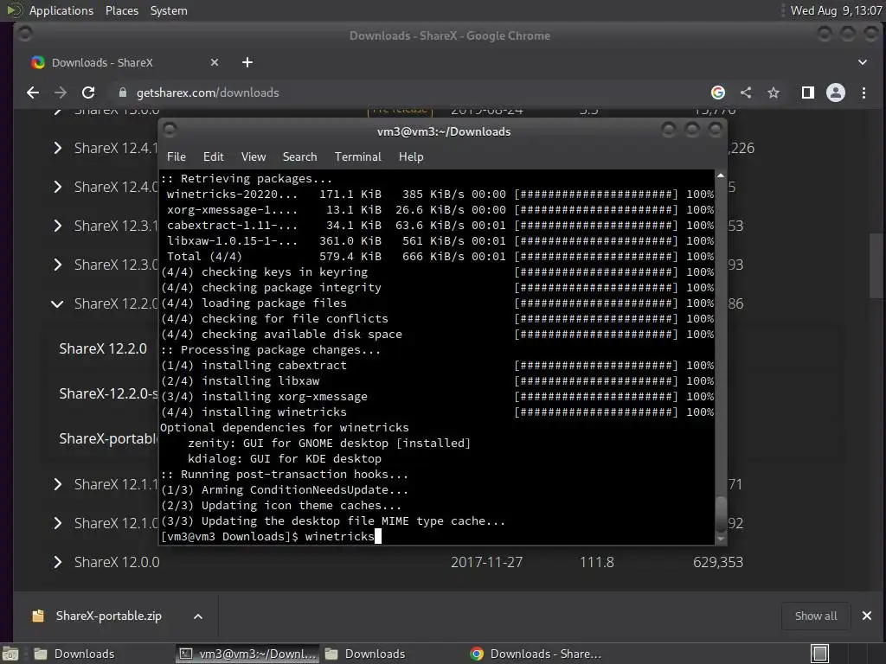Click the clock Wed Aug 9, 13:07
This screenshot has height=664, width=886.
point(837,10)
